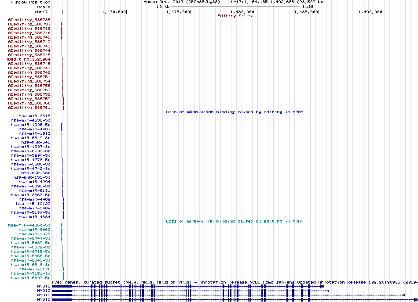Open the hsa-miR-1306-5p label
Screen dimensions: 418x302
pos(30,125)
